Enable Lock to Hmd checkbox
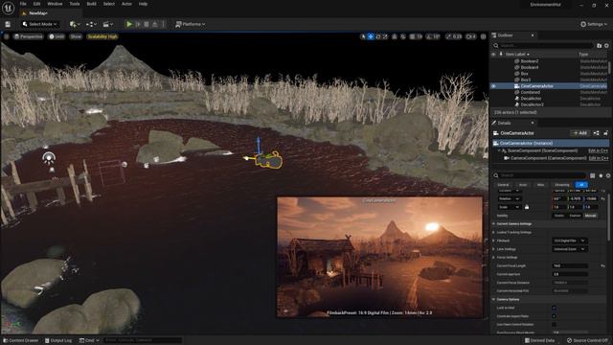This screenshot has width=613, height=345. click(554, 309)
